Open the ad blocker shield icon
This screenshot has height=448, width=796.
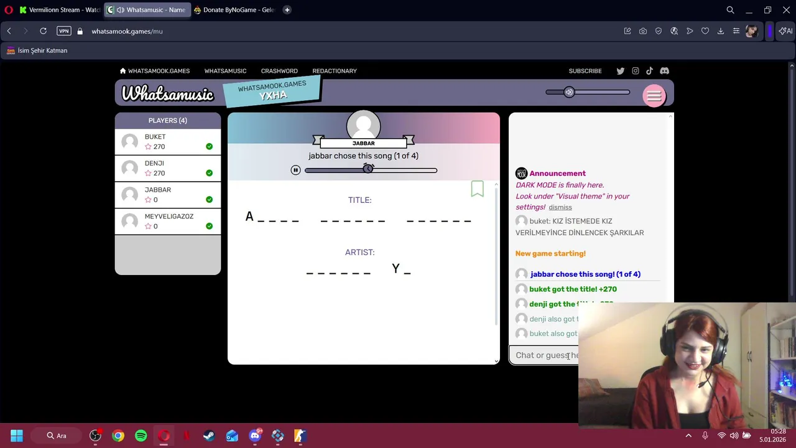(x=658, y=31)
